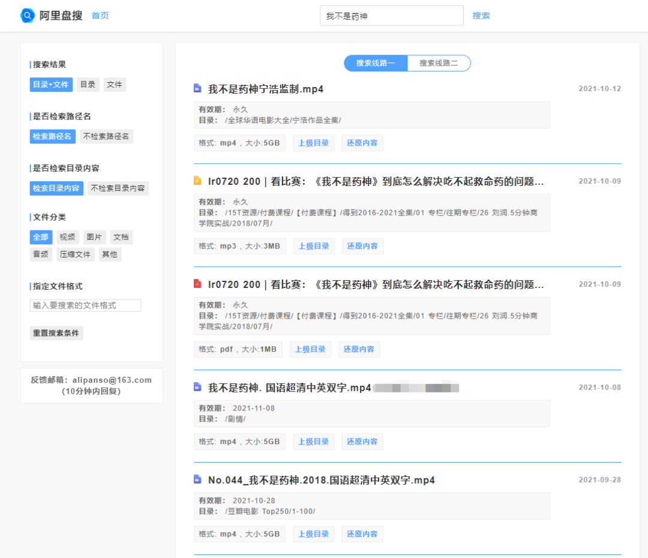Click 上级目录 for the pdf 1MB result
648x558 pixels.
(x=310, y=349)
